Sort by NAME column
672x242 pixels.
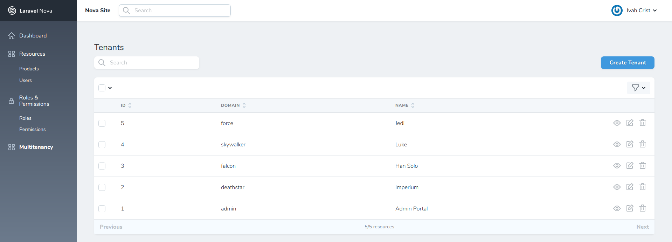click(405, 105)
